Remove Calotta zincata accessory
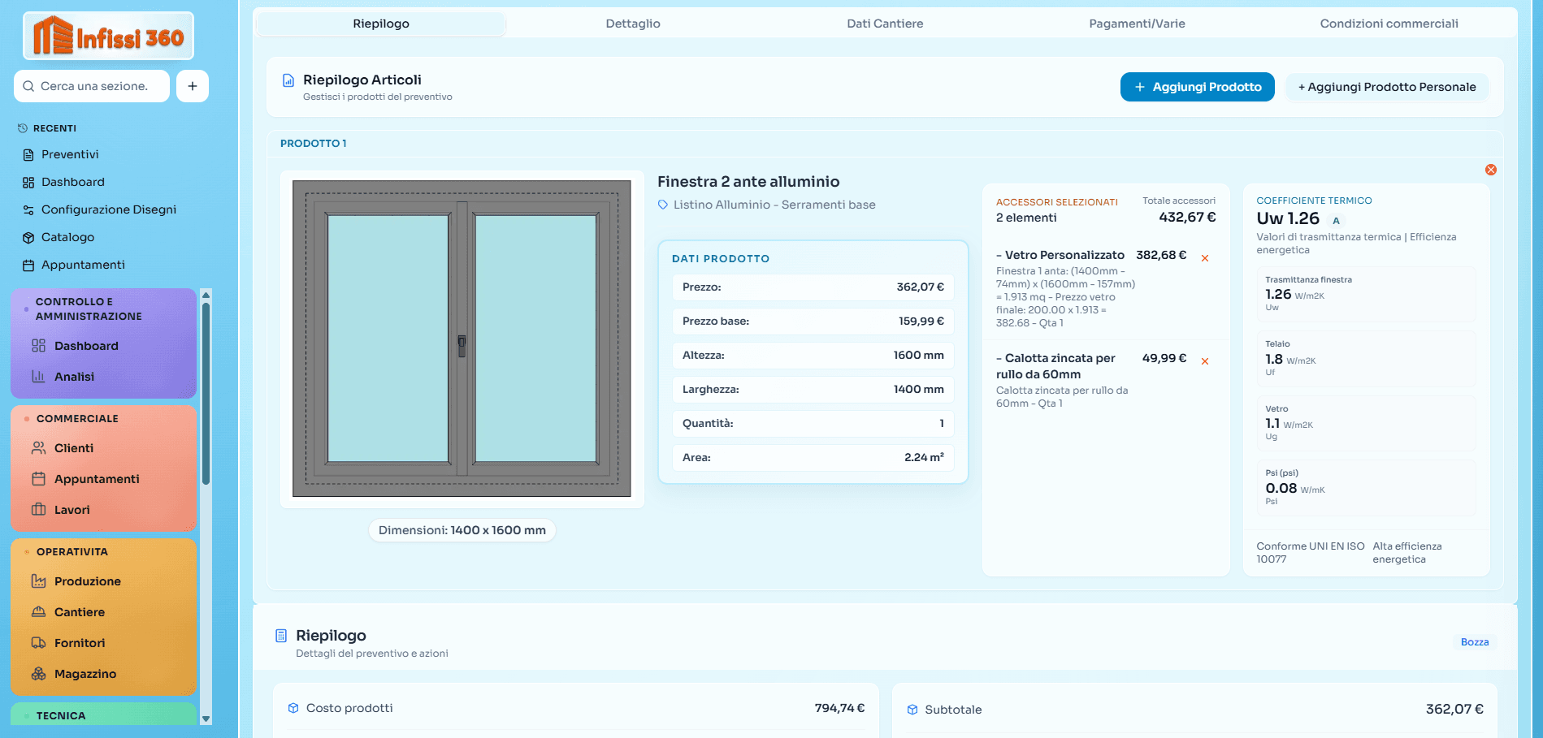 tap(1205, 361)
